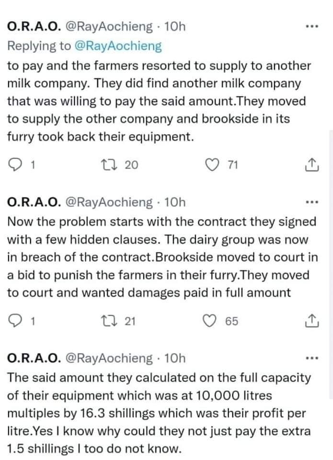Viewport: 333px width, 460px height.
Task: Open more options menu on first tweet
Action: tap(311, 27)
